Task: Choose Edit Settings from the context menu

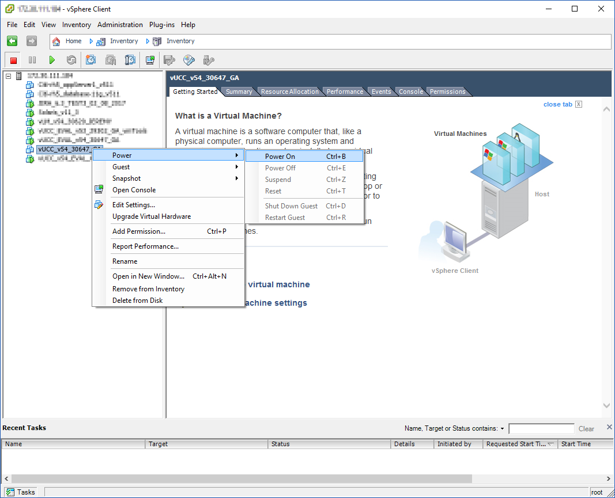Action: pyautogui.click(x=134, y=205)
